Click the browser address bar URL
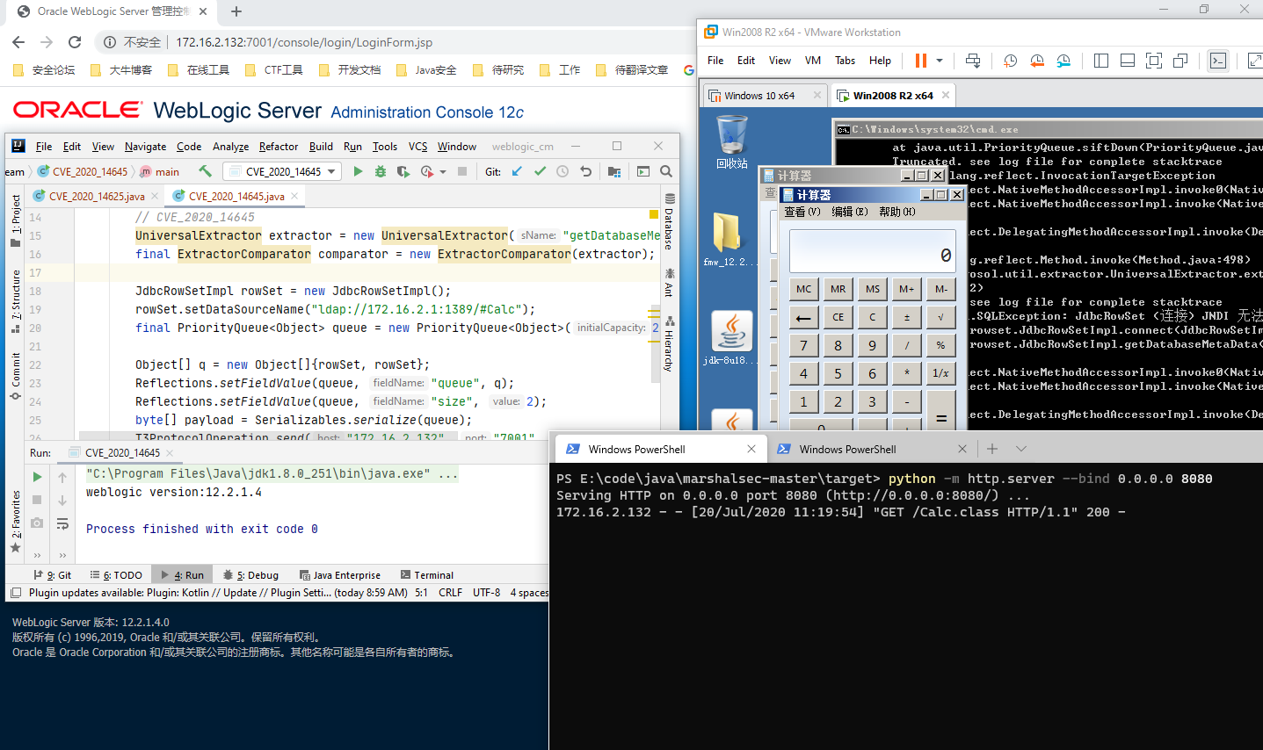 pos(304,42)
